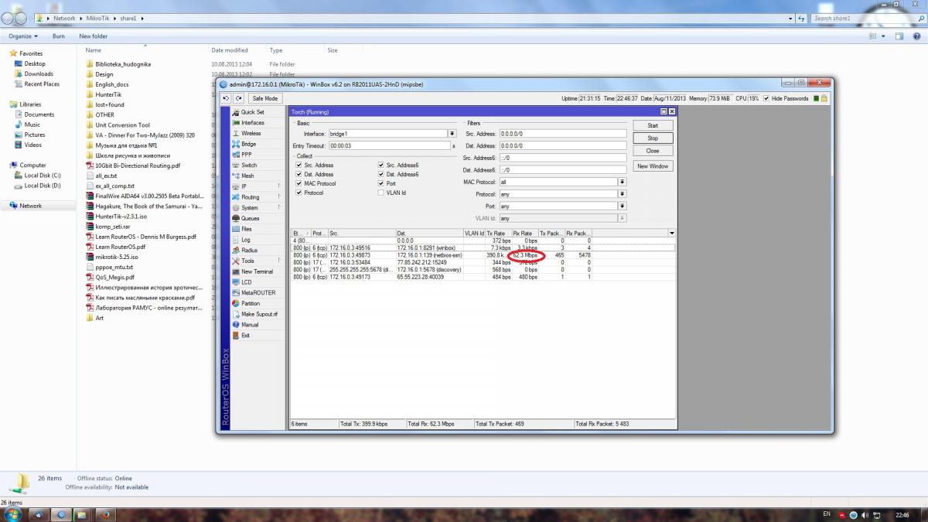Open Queues in the RouterOS sidebar
Screen dimensions: 928x522
pos(250,218)
